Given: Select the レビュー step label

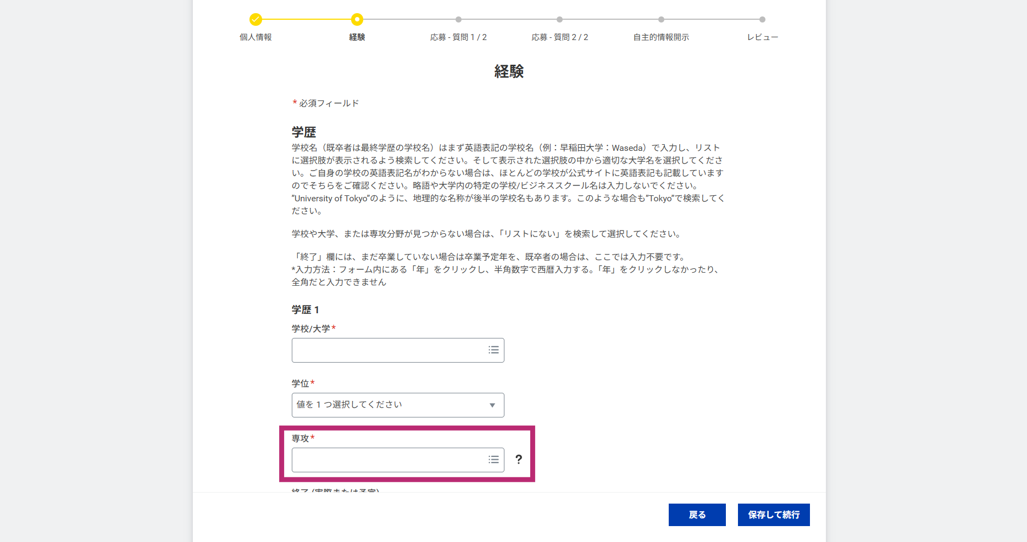Looking at the screenshot, I should [762, 37].
